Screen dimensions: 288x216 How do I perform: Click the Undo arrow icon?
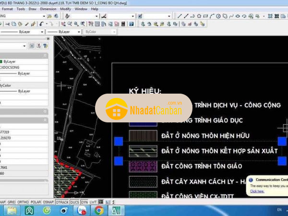click(42, 24)
